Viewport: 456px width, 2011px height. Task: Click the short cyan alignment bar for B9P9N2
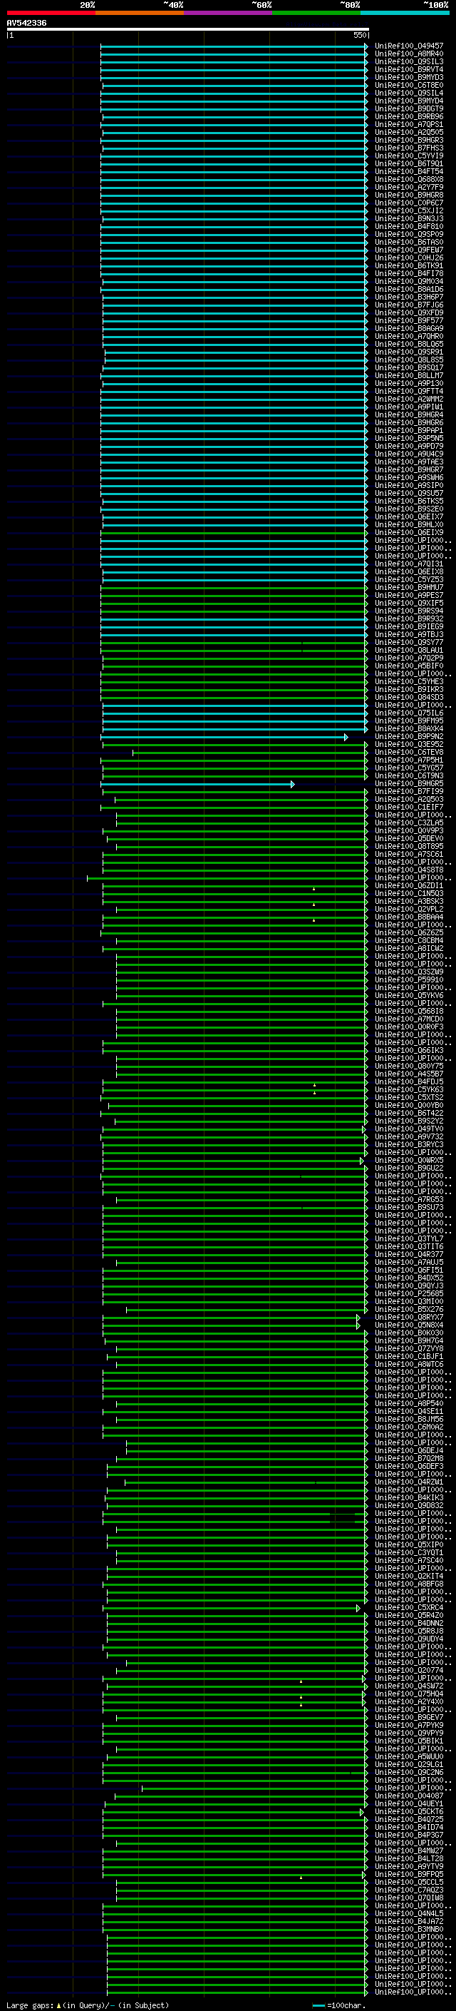[x=224, y=737]
